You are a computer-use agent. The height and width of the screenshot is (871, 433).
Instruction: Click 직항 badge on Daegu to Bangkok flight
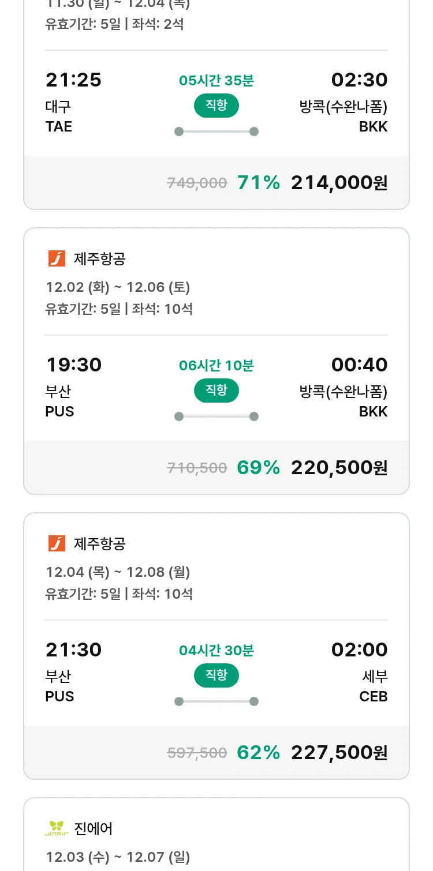[216, 106]
